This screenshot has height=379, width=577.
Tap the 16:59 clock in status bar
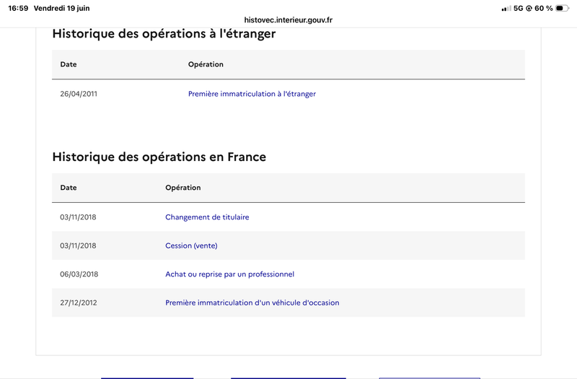point(18,8)
